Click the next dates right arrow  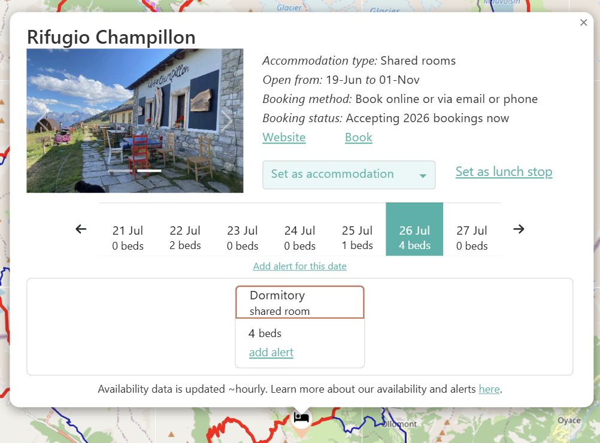[x=519, y=229]
